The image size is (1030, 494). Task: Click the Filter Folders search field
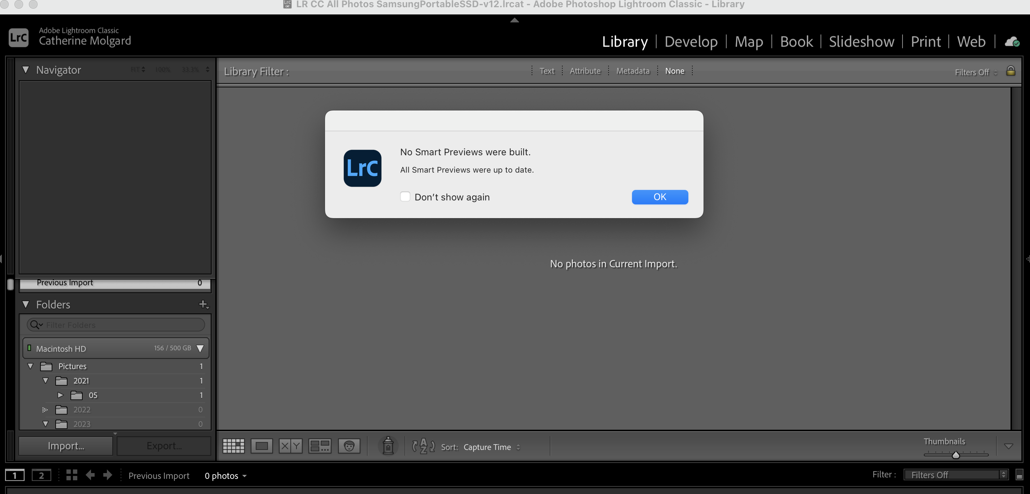(x=116, y=325)
